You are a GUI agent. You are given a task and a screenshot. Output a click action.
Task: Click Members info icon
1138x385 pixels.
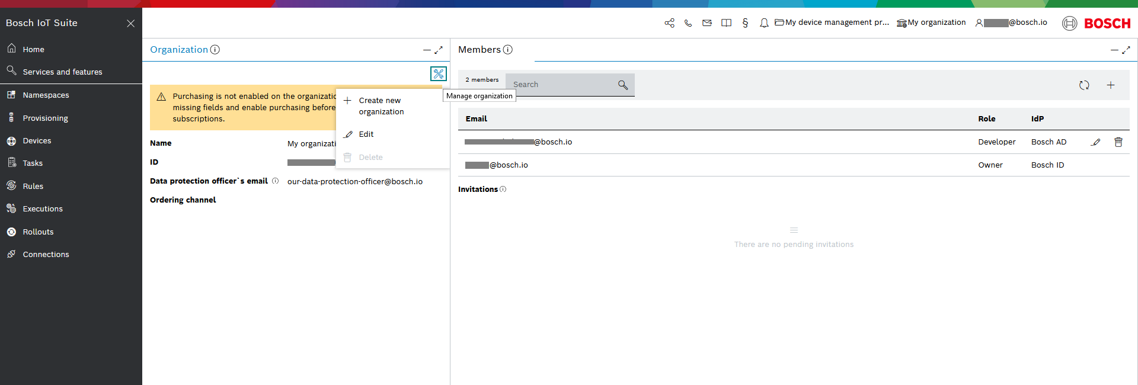click(508, 50)
